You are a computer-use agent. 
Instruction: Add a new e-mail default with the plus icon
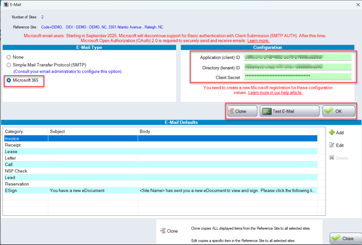coord(332,132)
